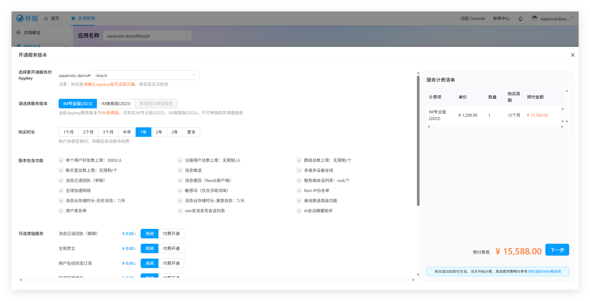Click the 首页 home icon
This screenshot has width=590, height=301.
click(46, 18)
